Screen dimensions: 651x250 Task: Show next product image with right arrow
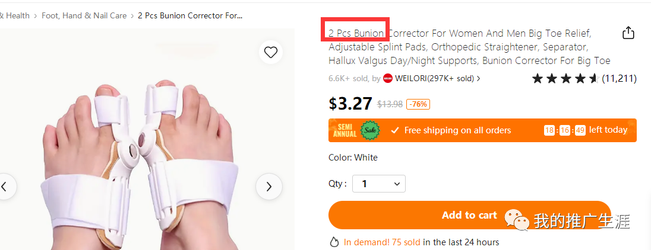(x=268, y=187)
